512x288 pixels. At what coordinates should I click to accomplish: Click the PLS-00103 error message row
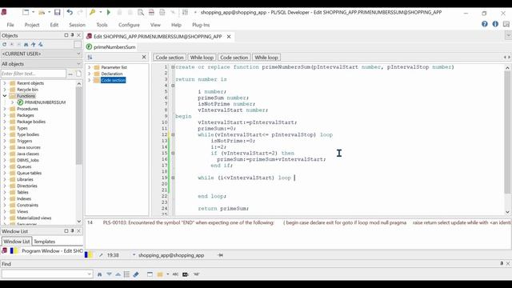[298, 222]
